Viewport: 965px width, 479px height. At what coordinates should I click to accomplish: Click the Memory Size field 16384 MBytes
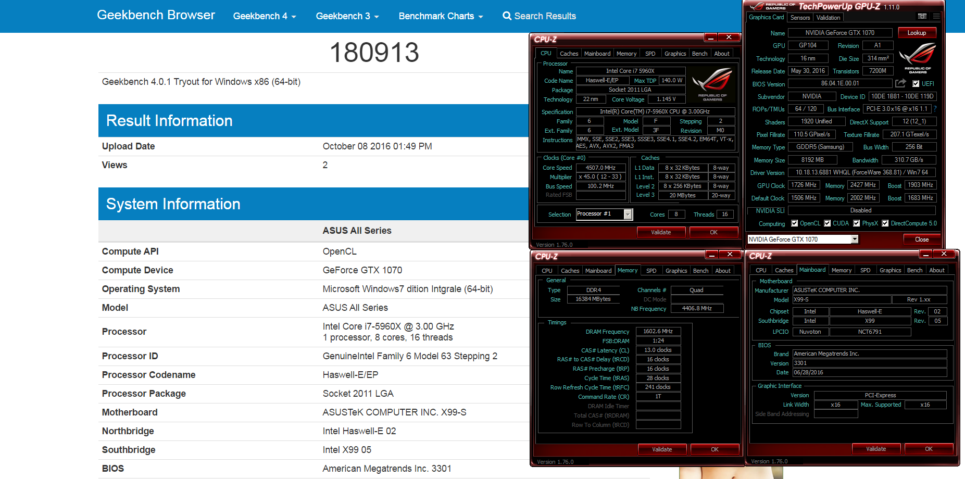593,299
